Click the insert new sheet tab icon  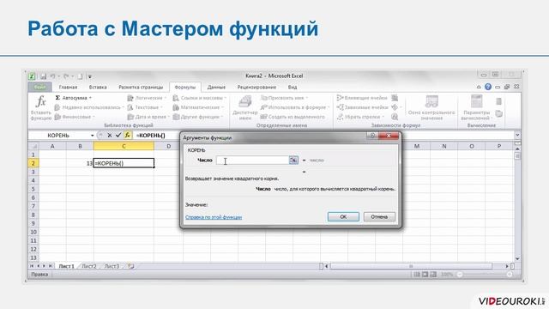pos(131,266)
